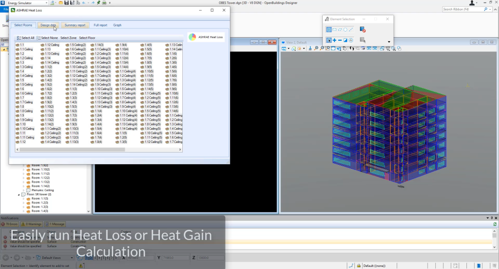Click the green pin icon in quick access toolbar
The width and height of the screenshot is (499, 269).
[99, 3]
